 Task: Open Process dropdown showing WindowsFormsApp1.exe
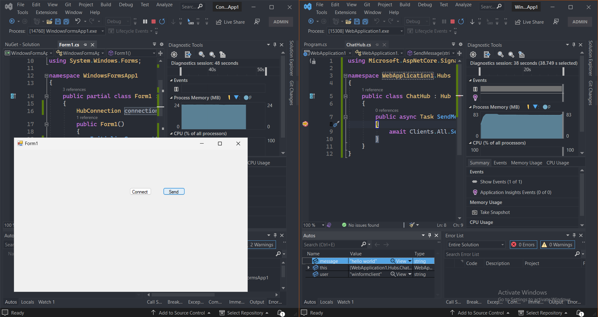[x=67, y=31]
